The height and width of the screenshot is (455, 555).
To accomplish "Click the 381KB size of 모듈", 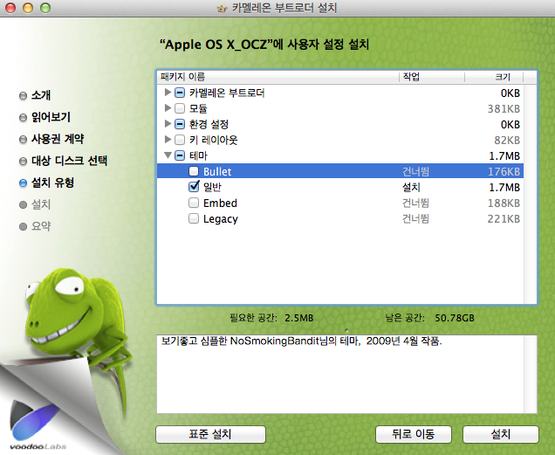I will 504,109.
